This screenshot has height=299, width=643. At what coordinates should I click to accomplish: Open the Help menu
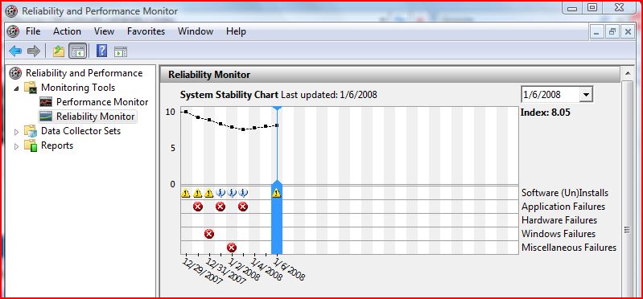[x=236, y=31]
